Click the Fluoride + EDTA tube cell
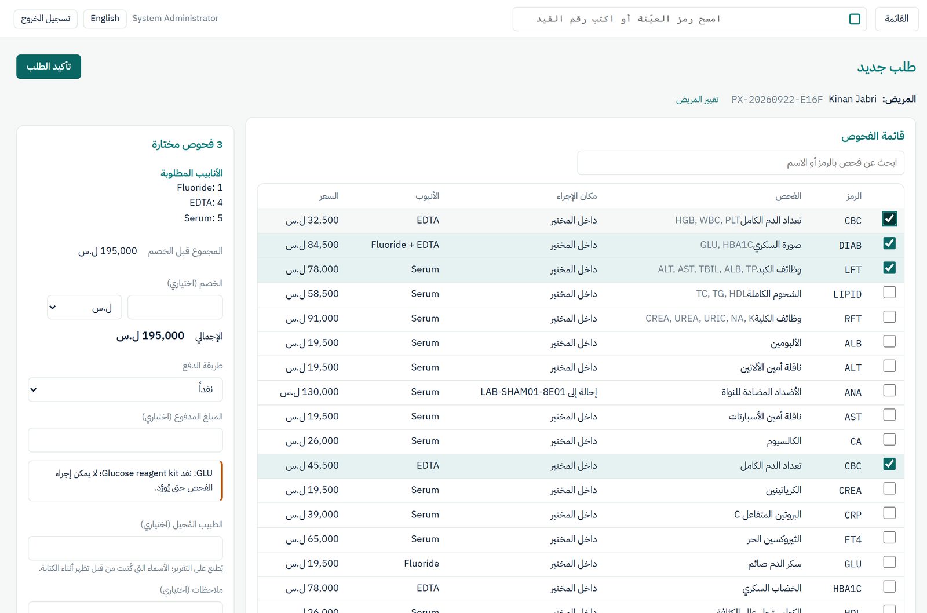 pos(405,245)
